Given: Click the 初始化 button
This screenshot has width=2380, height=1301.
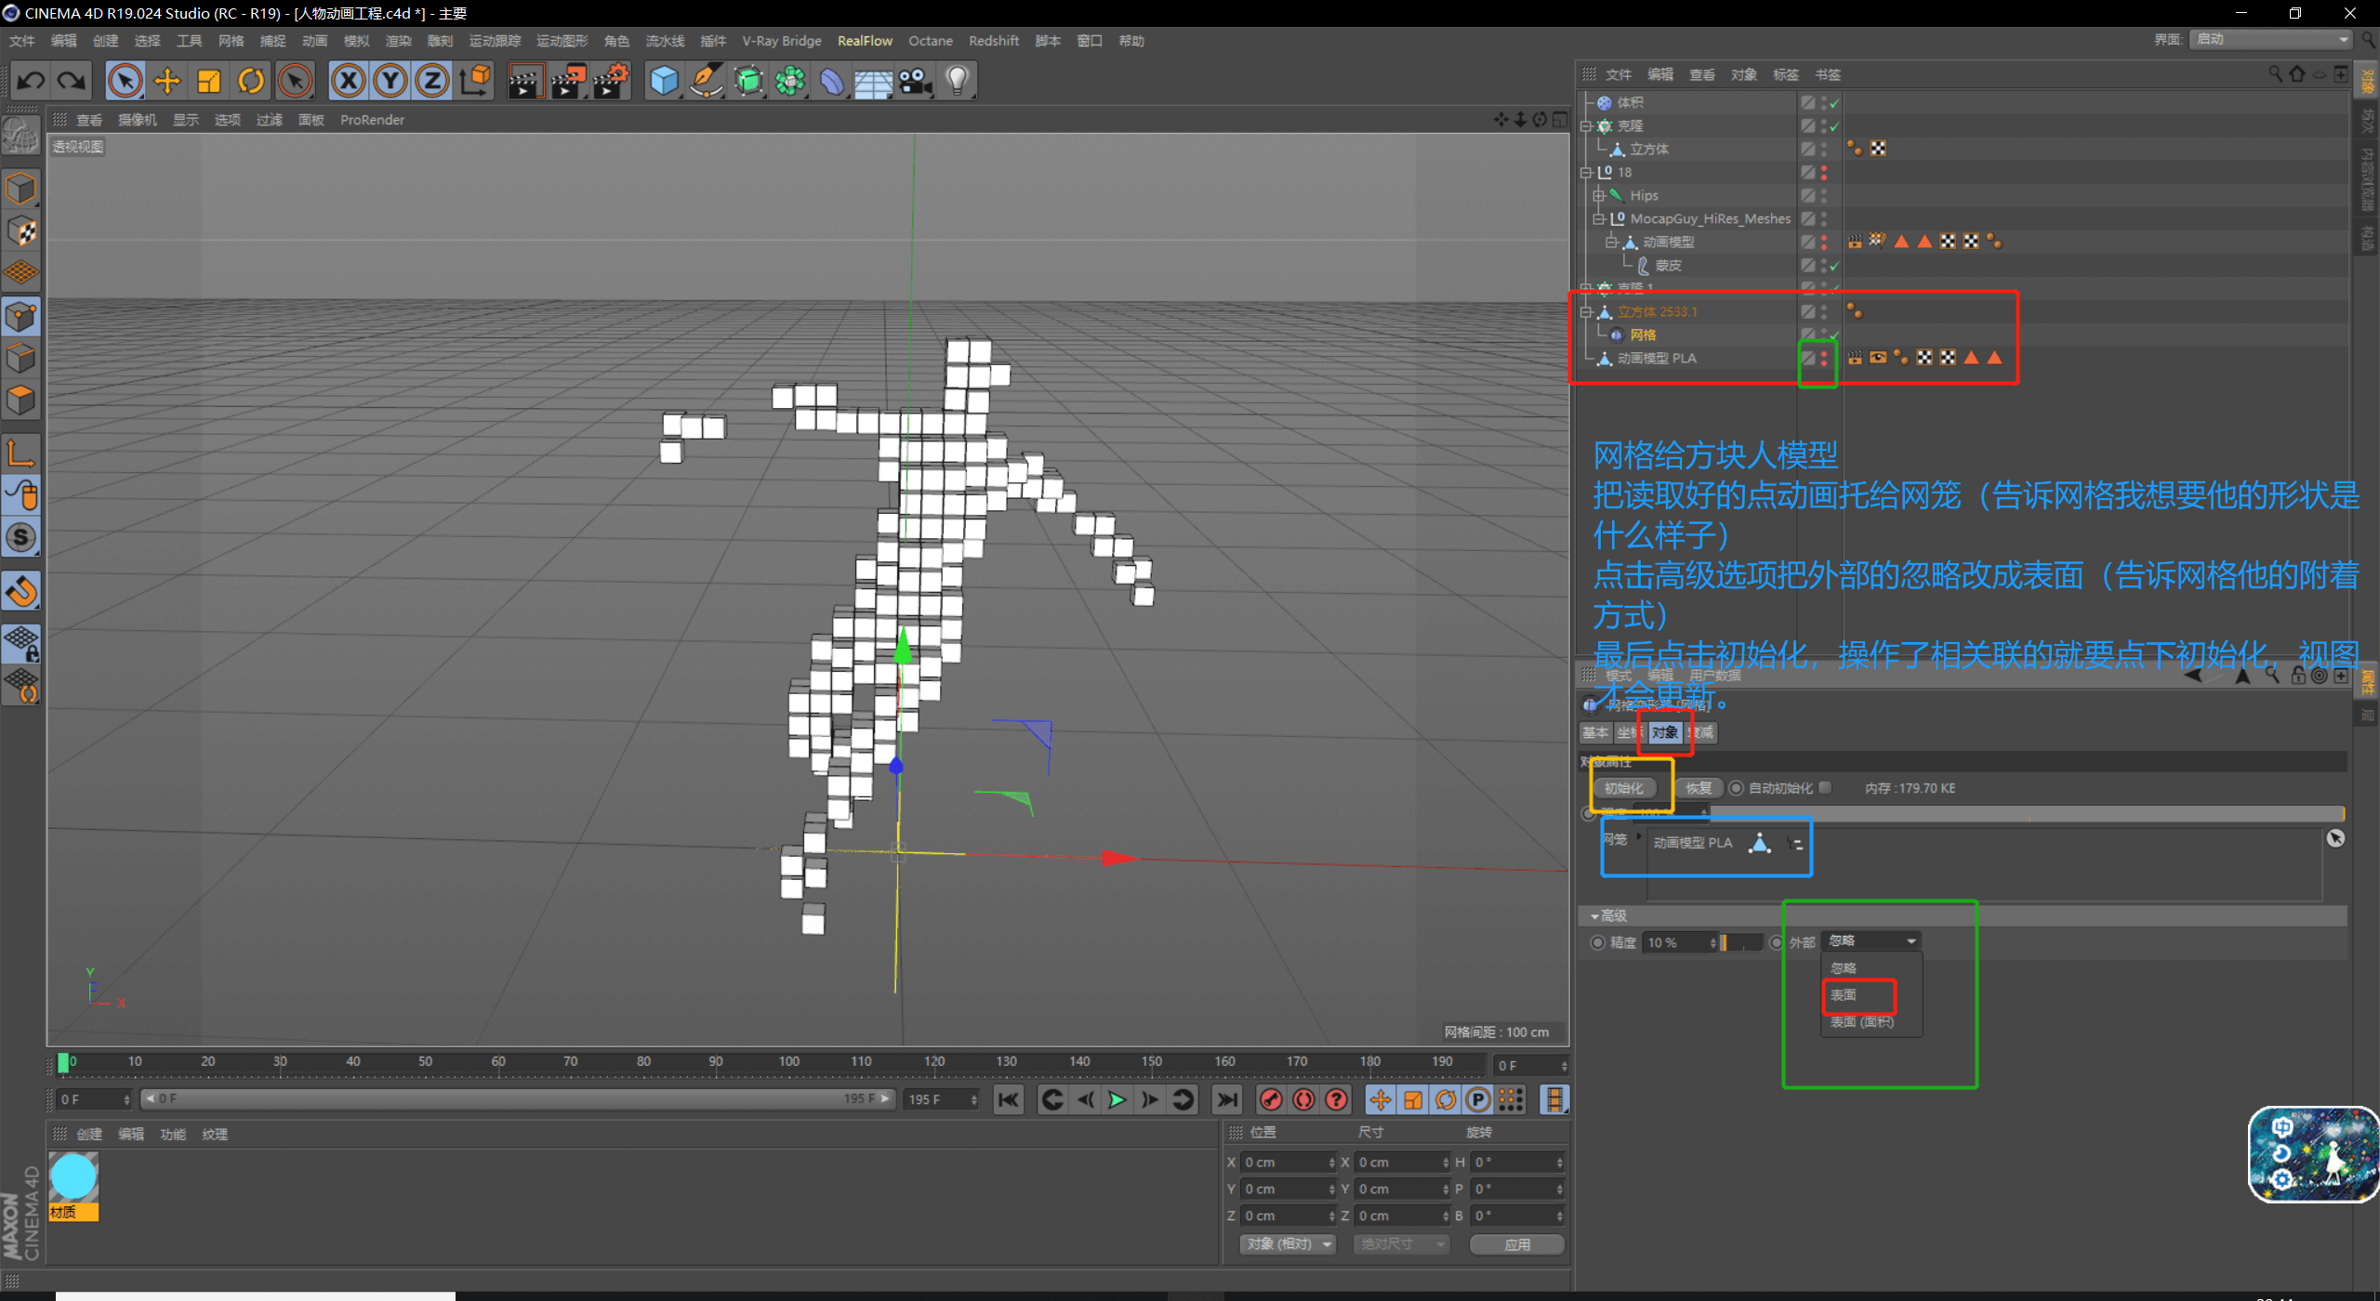Looking at the screenshot, I should (1623, 788).
